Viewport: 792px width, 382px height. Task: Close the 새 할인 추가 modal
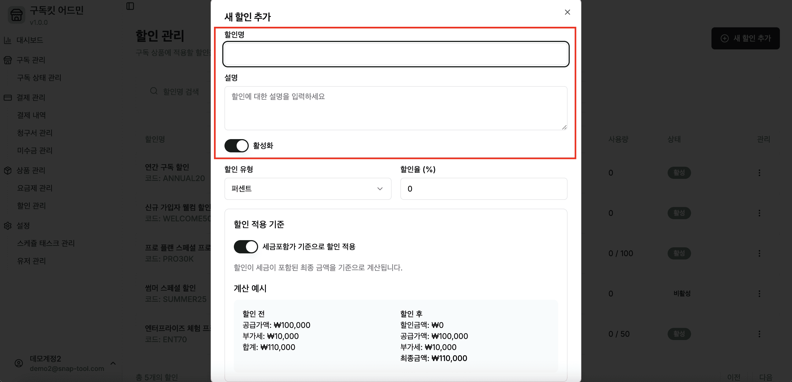(567, 12)
